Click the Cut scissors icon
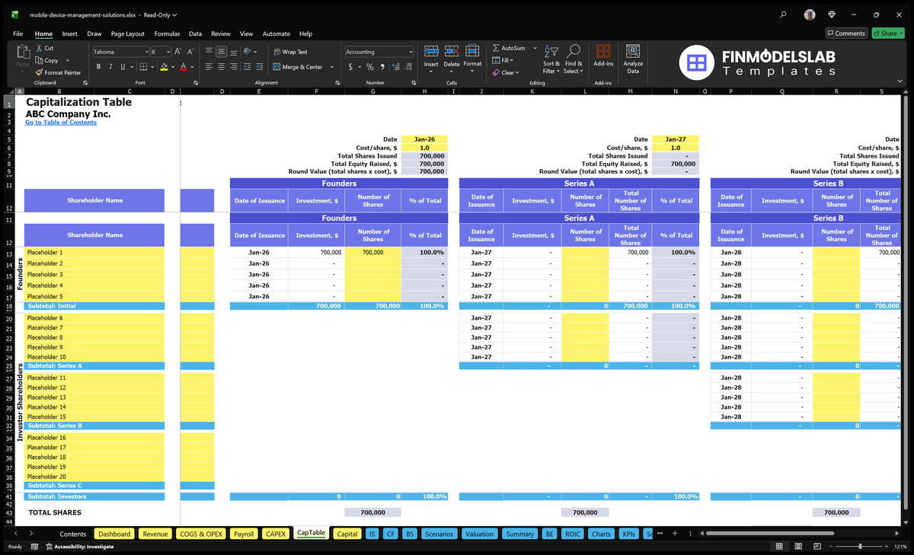The image size is (914, 555). tap(40, 48)
